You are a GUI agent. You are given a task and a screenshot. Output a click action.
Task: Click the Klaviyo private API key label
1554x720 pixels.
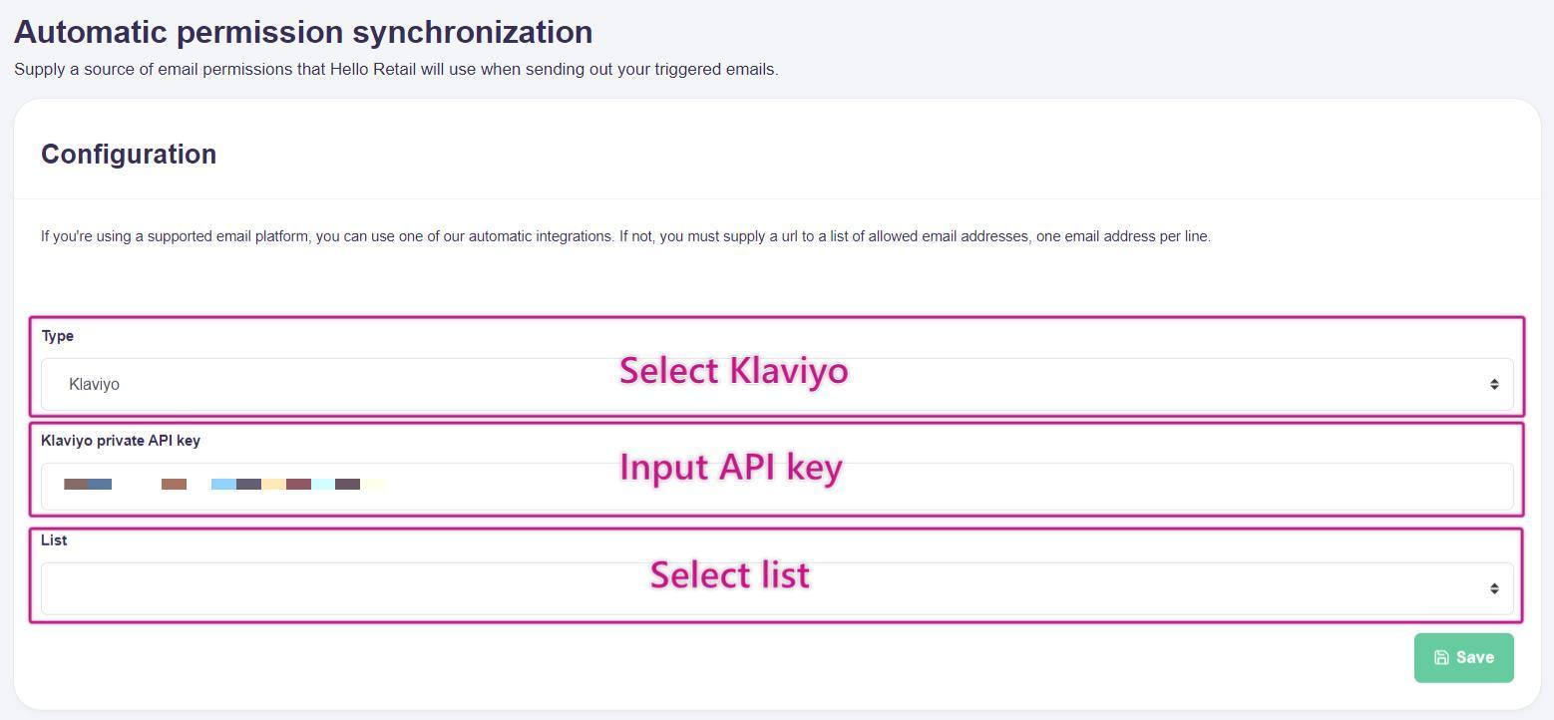(121, 441)
